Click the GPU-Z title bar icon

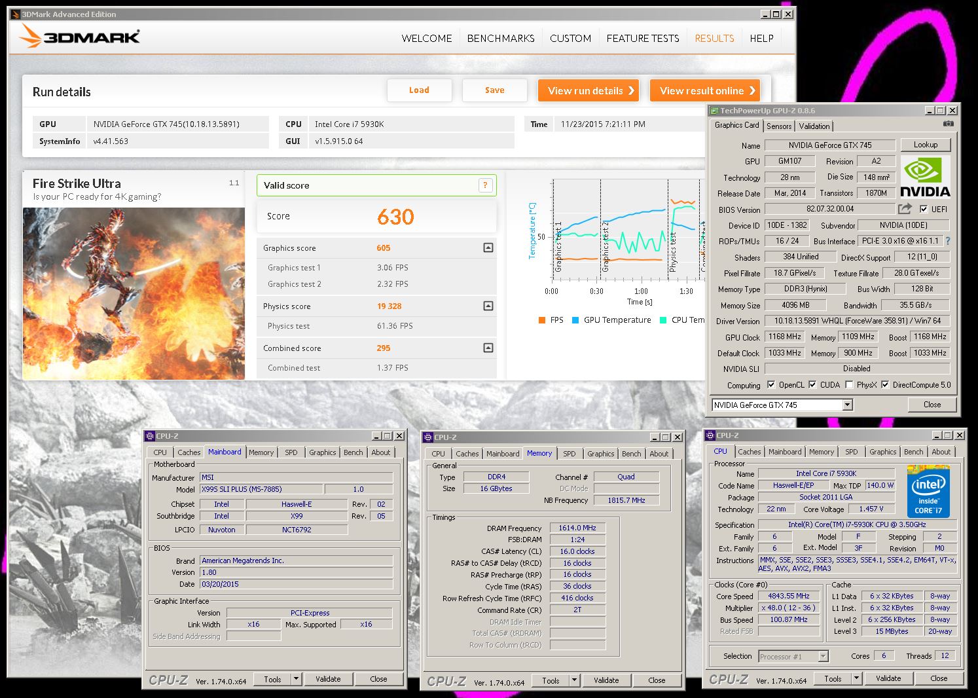(x=714, y=111)
